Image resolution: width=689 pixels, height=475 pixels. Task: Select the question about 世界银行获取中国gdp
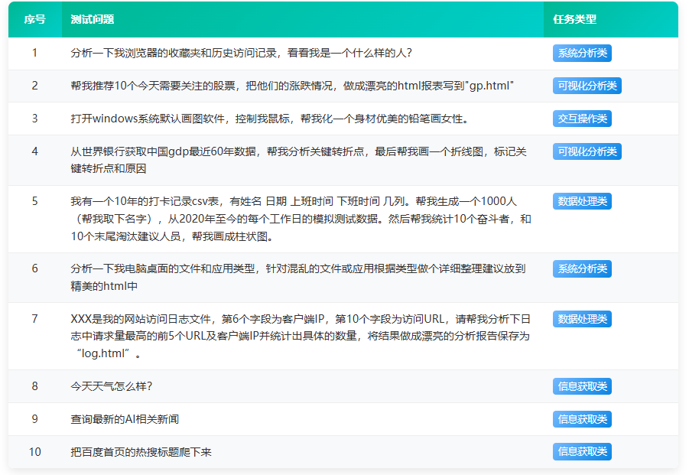(x=299, y=160)
